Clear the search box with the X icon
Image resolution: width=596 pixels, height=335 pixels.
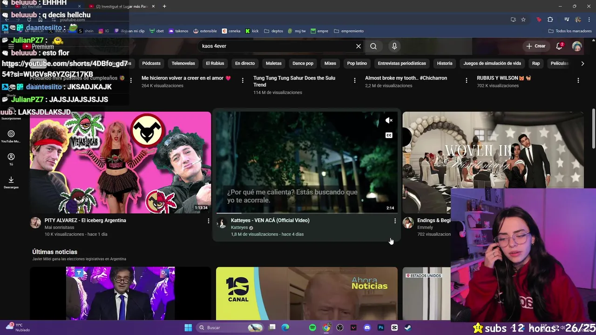tap(358, 46)
